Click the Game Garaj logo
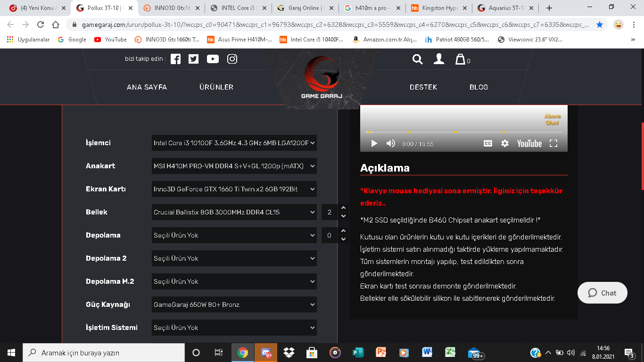This screenshot has height=362, width=644. 322,78
